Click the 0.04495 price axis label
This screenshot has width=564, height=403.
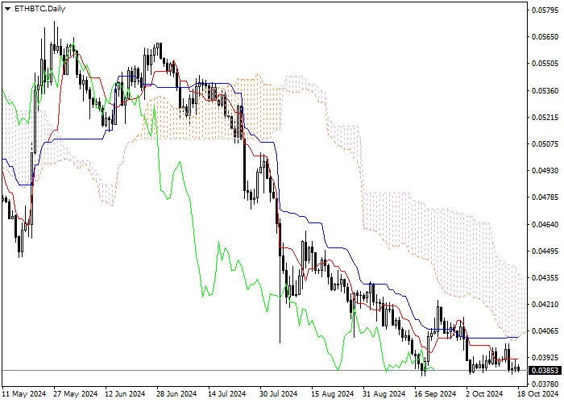545,251
